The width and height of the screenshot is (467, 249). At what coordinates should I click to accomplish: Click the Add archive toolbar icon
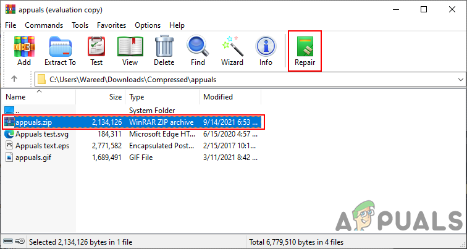24,46
